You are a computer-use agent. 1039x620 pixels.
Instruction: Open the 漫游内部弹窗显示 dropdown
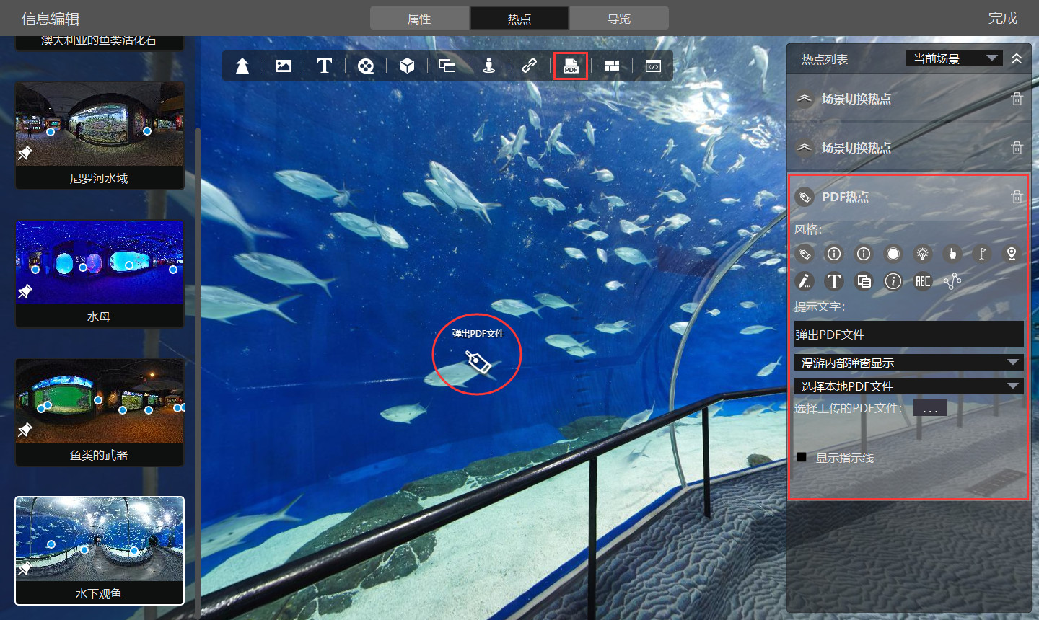[x=908, y=363]
